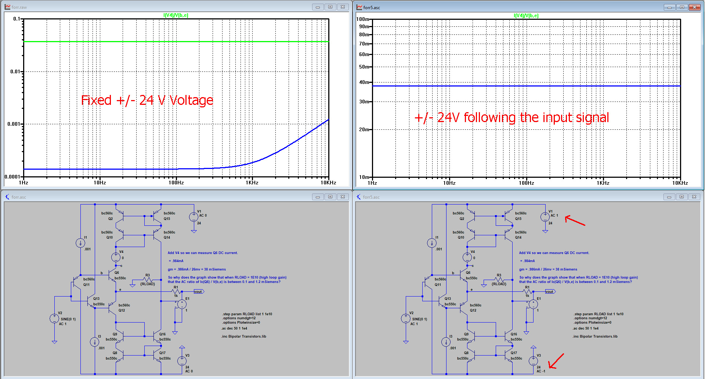Select transistor Q17 bc550c in forr.asc
This screenshot has height=379, width=705.
[x=158, y=355]
